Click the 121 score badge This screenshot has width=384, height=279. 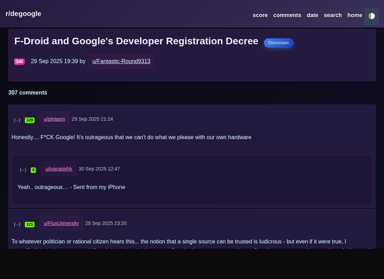(30, 225)
